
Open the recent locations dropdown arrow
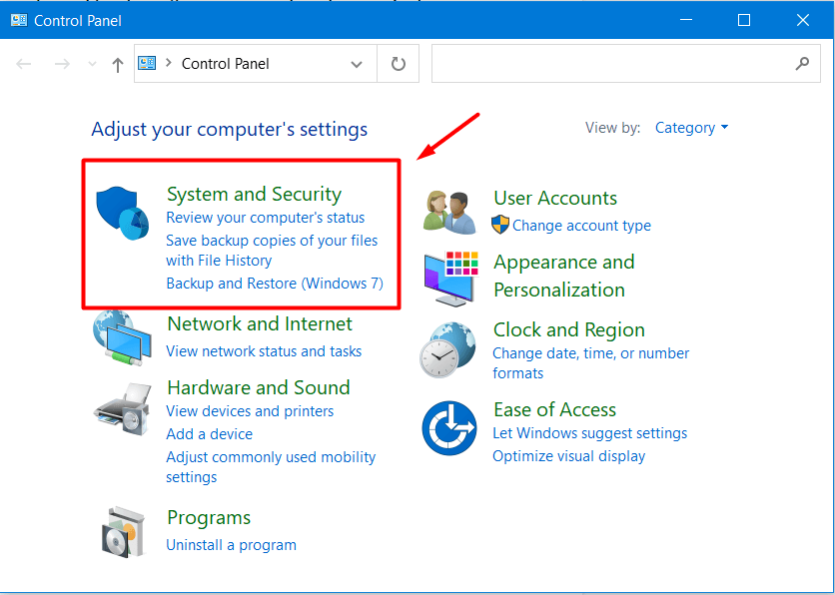(x=92, y=65)
